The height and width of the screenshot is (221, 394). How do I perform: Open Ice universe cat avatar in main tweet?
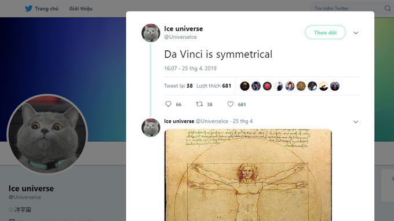pos(151,33)
